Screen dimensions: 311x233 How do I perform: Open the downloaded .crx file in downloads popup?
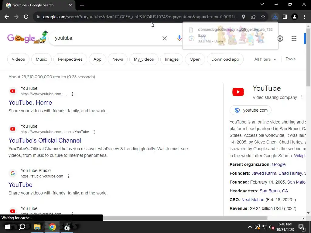(230, 35)
